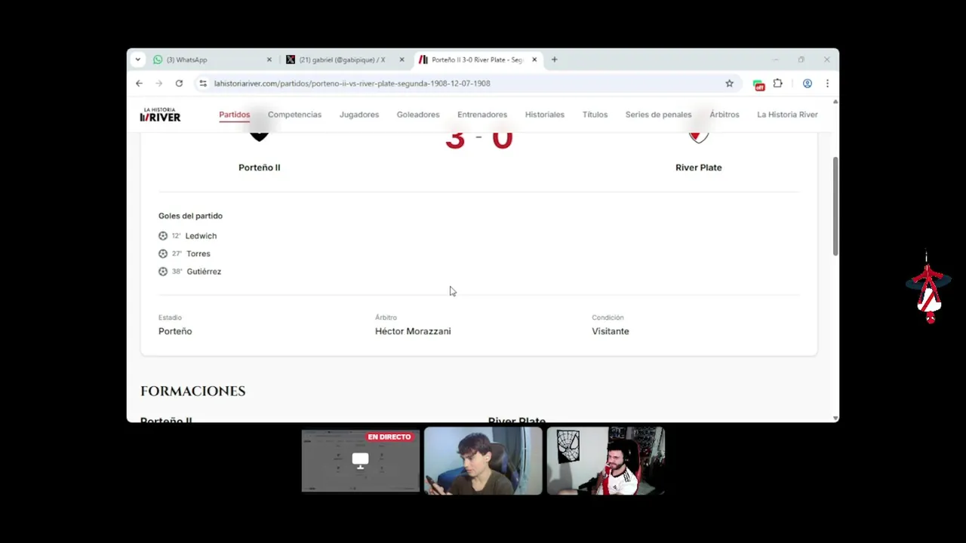Click the River Plate team name
The width and height of the screenshot is (966, 543).
click(698, 167)
